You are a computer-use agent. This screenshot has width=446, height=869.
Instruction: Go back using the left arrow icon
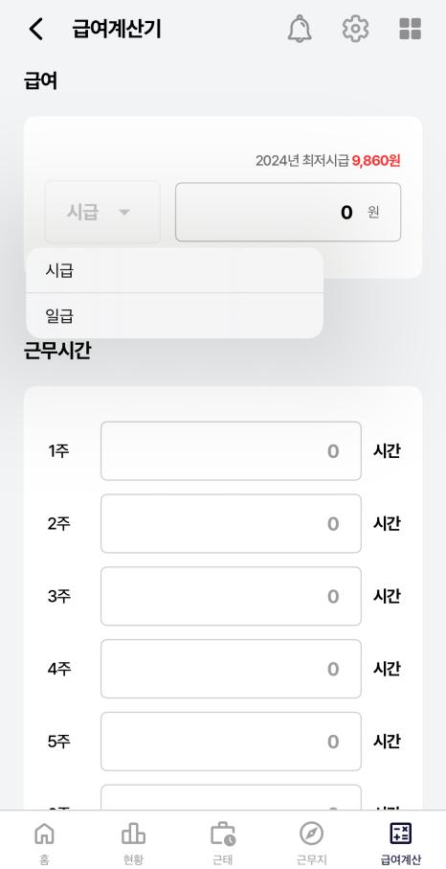(x=36, y=29)
